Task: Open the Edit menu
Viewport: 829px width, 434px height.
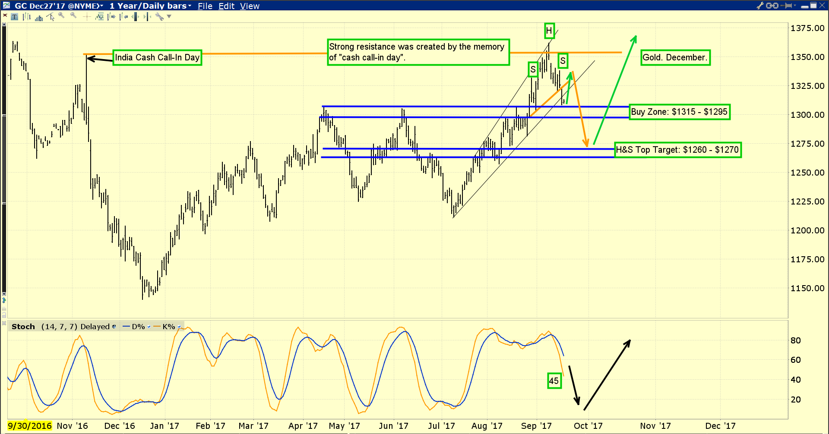Action: coord(226,6)
